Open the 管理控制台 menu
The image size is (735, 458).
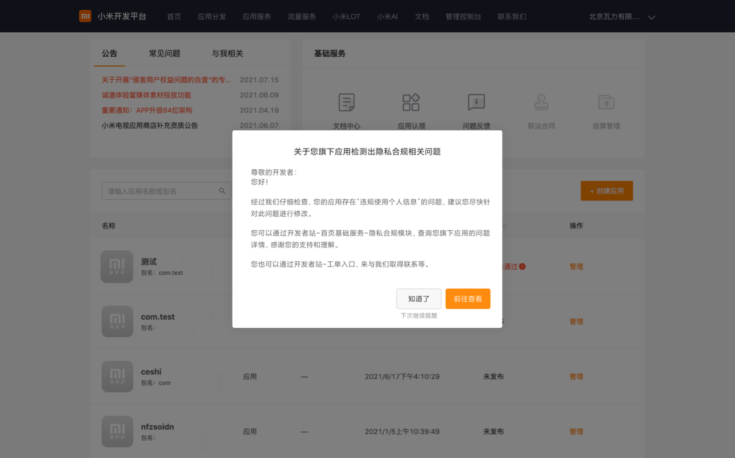tap(463, 17)
